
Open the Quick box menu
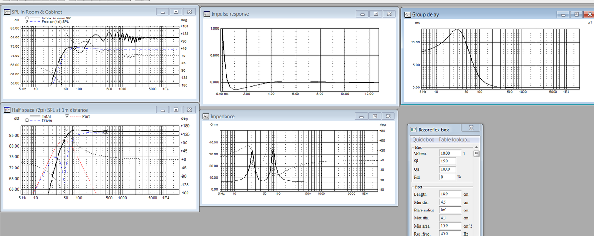coord(423,139)
